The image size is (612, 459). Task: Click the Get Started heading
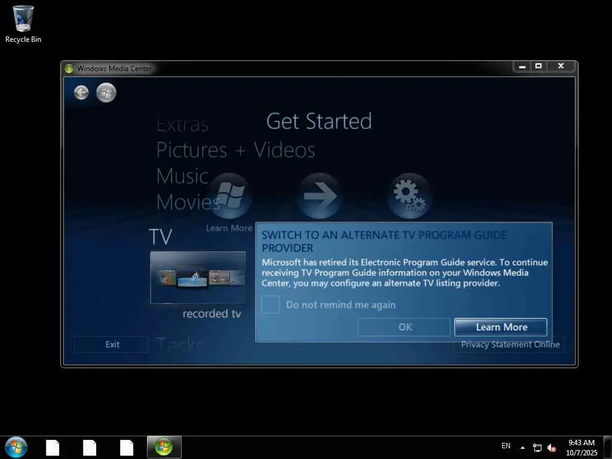[x=319, y=121]
